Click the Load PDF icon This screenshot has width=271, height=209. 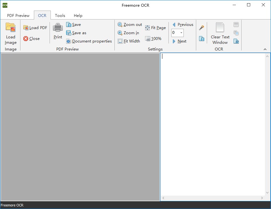26,28
